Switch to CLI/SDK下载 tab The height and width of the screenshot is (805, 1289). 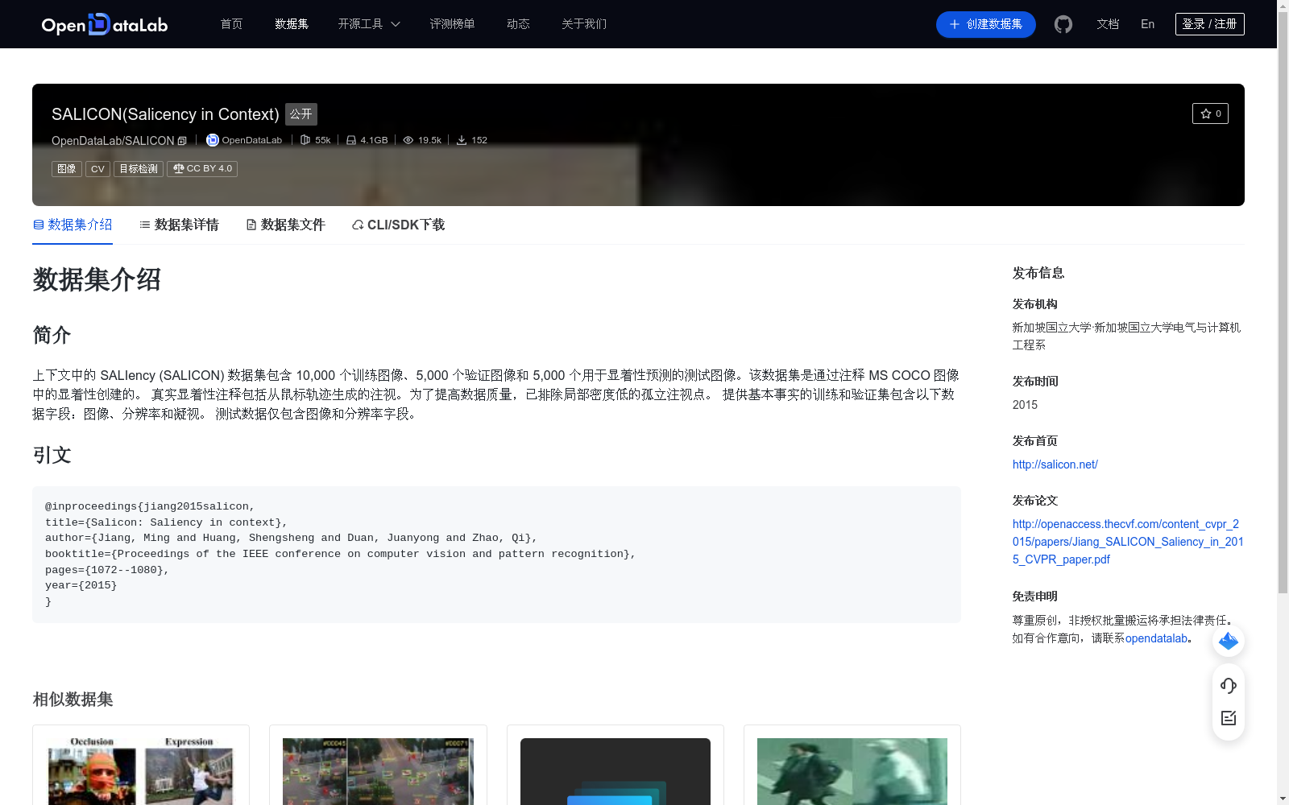coord(398,225)
